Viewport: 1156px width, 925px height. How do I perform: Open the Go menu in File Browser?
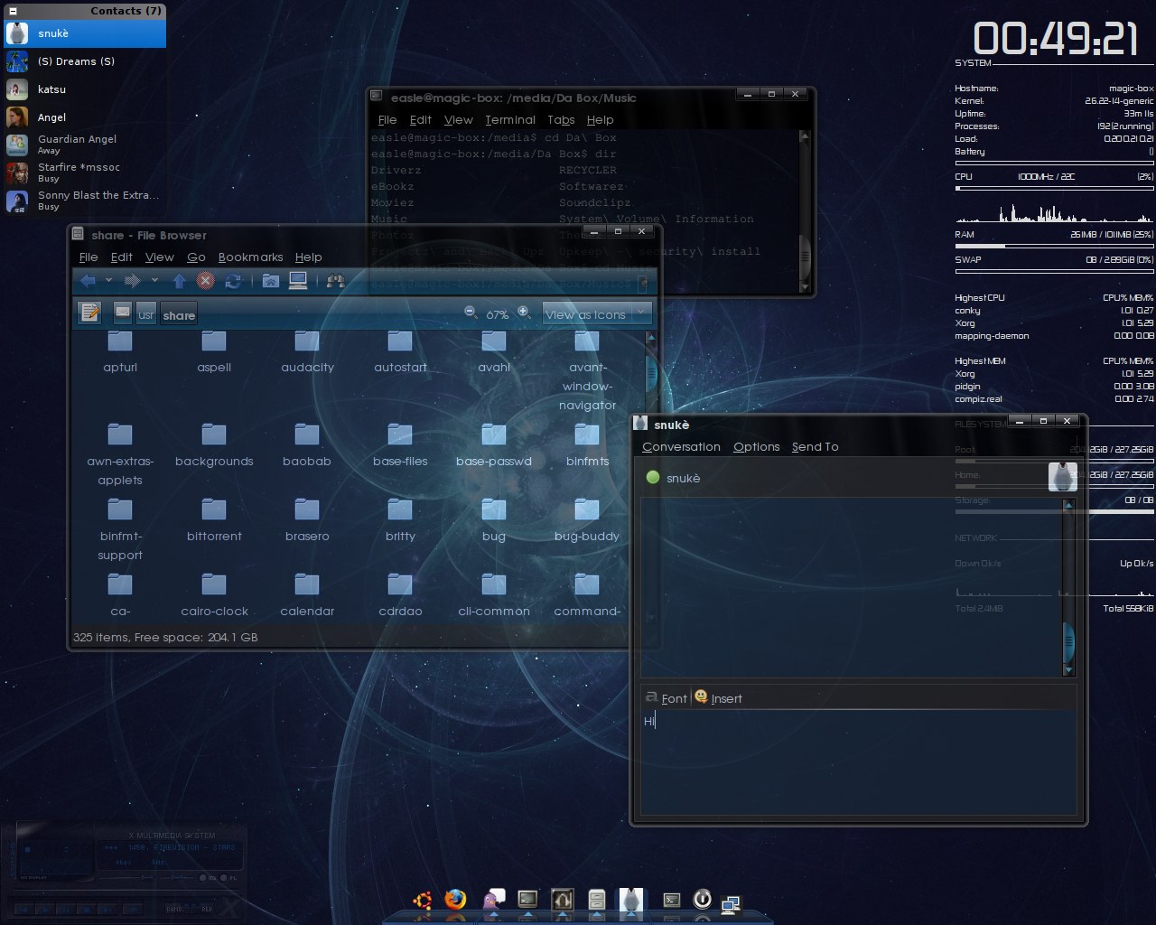click(x=196, y=257)
